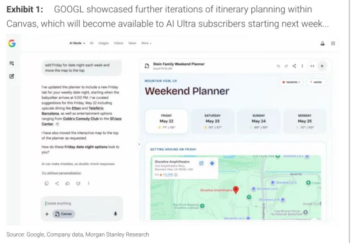The width and height of the screenshot is (359, 243).
Task: Open the AI Mode history sidebar icon
Action: coord(12,63)
